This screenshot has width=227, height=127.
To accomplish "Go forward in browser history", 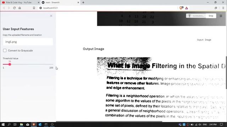I will pyautogui.click(x=9, y=8).
